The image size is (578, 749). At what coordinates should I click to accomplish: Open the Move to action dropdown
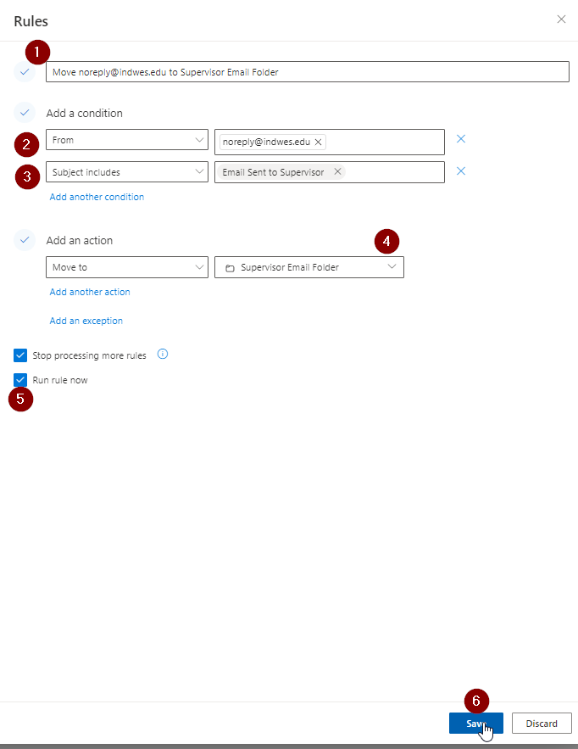[127, 267]
